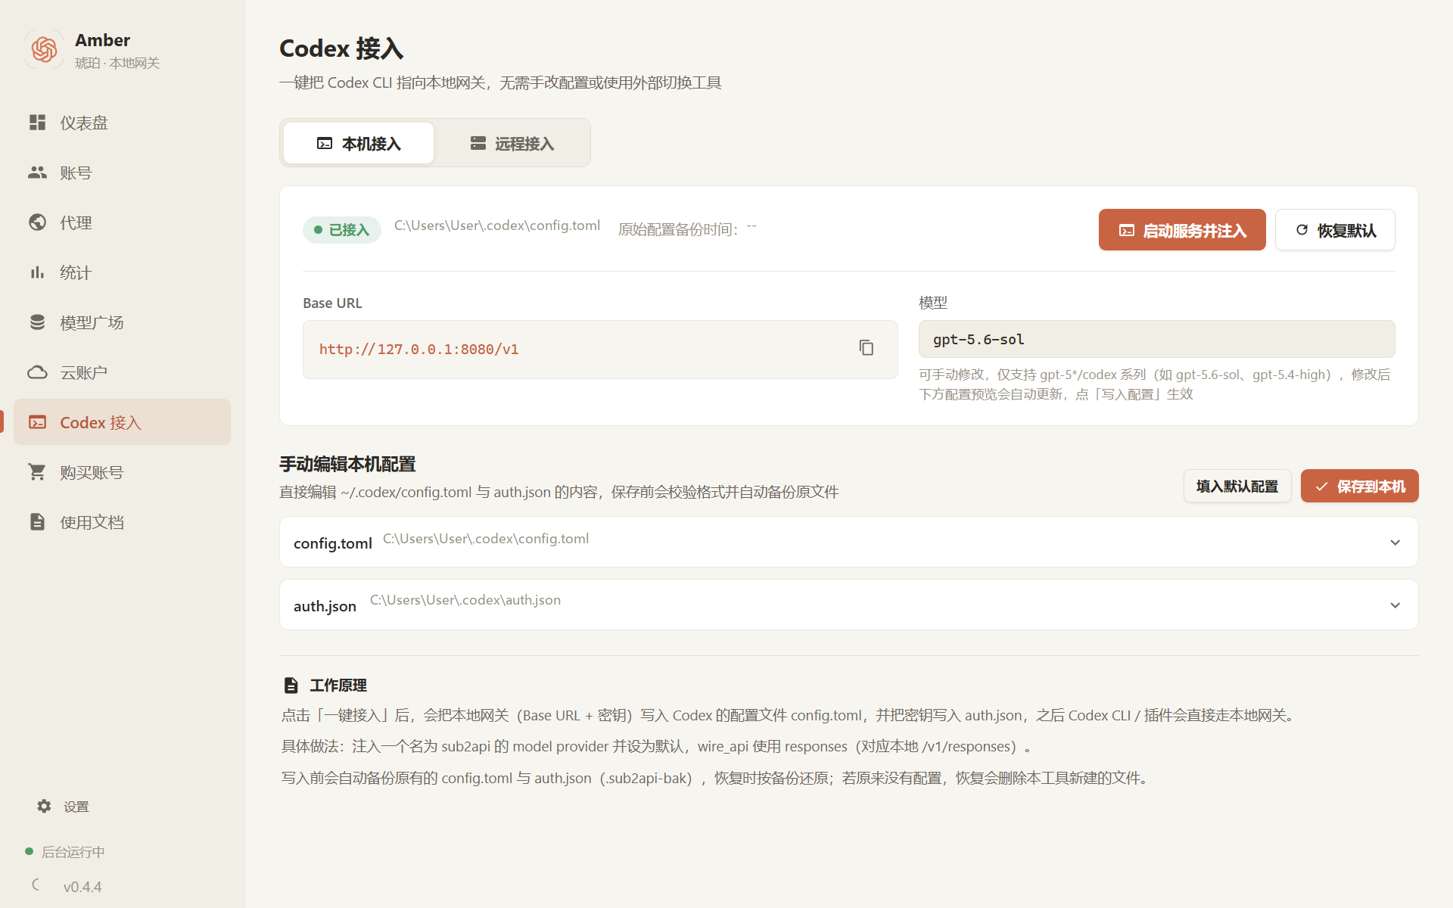Image resolution: width=1453 pixels, height=908 pixels.
Task: Click the document icon beside 使用文档
Action: 37,522
